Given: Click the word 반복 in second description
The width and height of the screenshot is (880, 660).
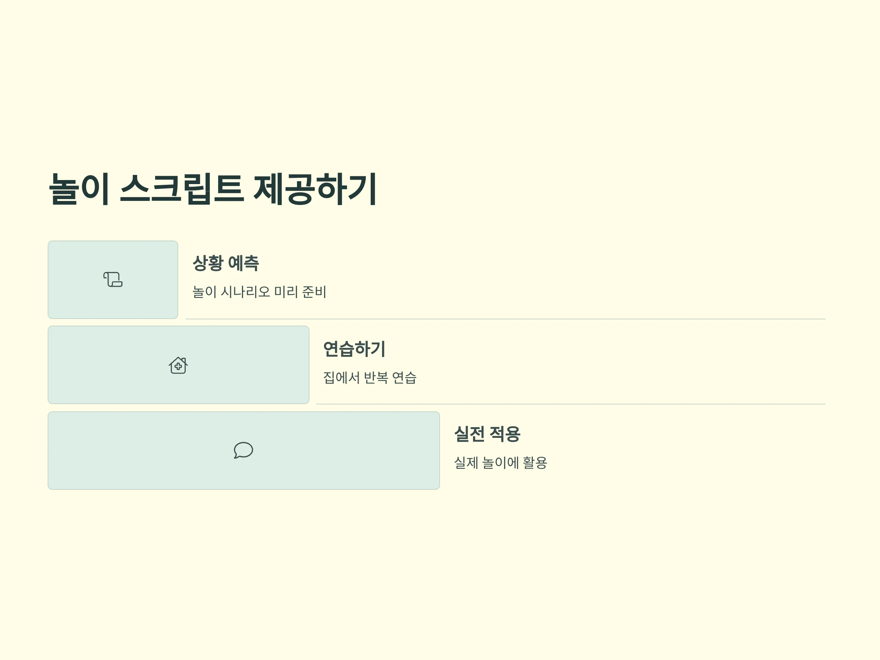Looking at the screenshot, I should click(376, 378).
